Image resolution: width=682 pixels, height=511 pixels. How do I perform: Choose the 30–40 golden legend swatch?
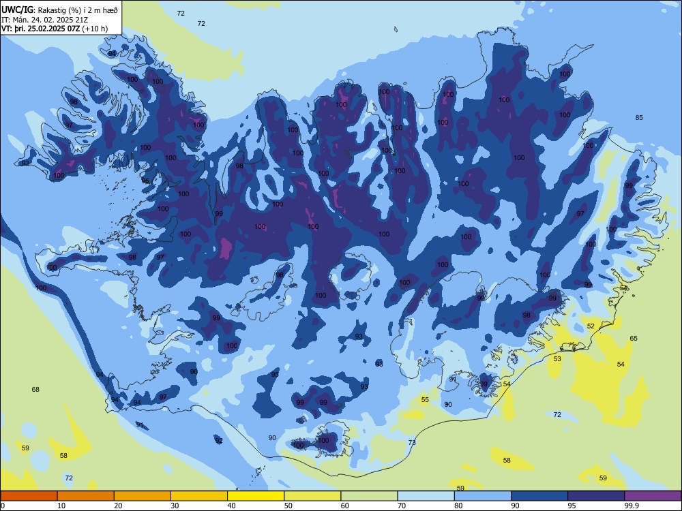click(x=199, y=496)
